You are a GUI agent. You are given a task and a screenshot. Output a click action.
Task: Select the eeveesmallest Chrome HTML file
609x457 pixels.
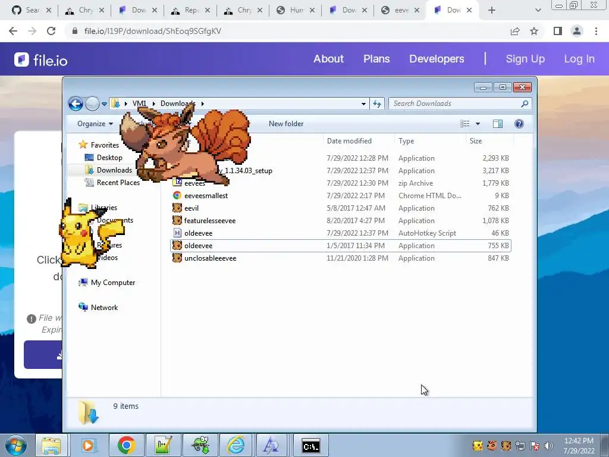click(341, 195)
